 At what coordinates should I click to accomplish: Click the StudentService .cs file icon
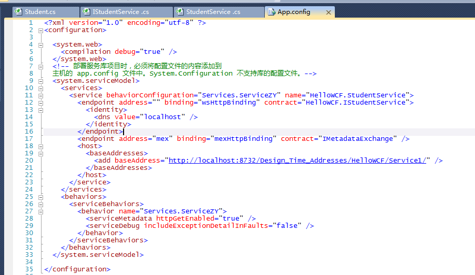(x=180, y=12)
